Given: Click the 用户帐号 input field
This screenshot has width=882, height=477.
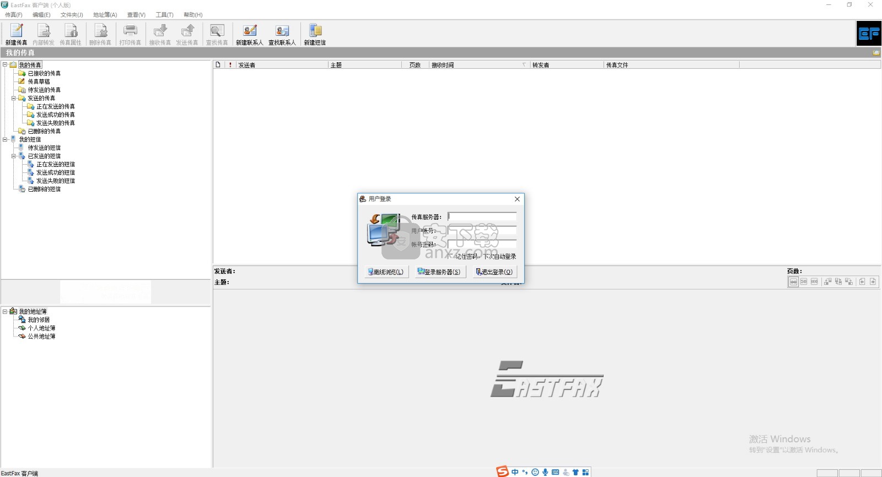Looking at the screenshot, I should pyautogui.click(x=482, y=230).
